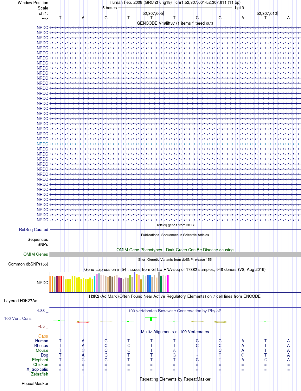Screen dimensions: 301x391
Task: Click 'Publications: Sequences in Scientific Articles' title
Action: pos(175,235)
